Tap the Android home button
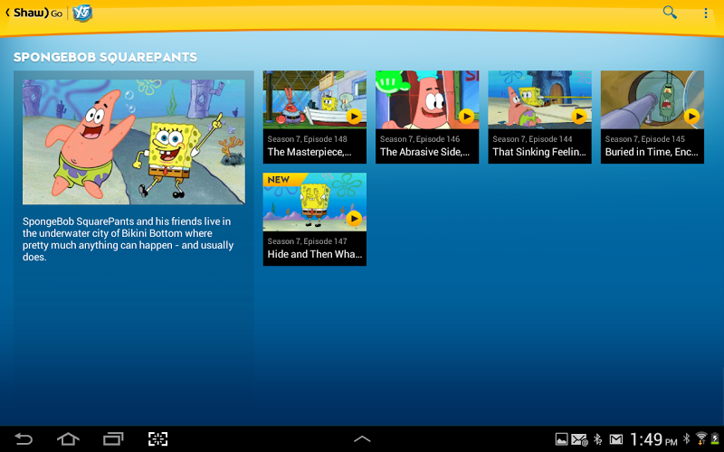This screenshot has height=452, width=724. (68, 439)
